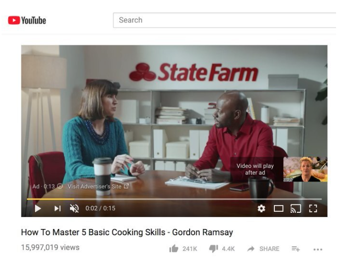Click the 0:02 / 0:15 time display

(100, 208)
